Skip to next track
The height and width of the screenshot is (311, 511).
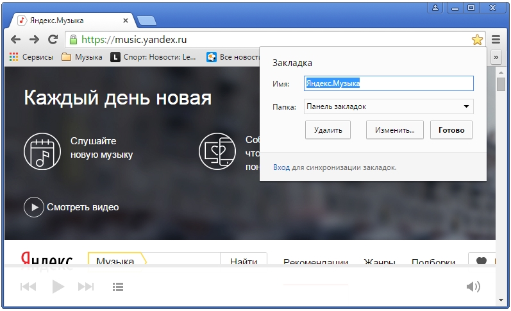pyautogui.click(x=86, y=287)
